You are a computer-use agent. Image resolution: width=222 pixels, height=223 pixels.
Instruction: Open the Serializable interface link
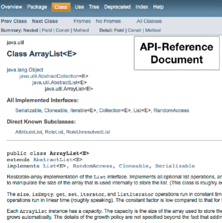click(28, 110)
